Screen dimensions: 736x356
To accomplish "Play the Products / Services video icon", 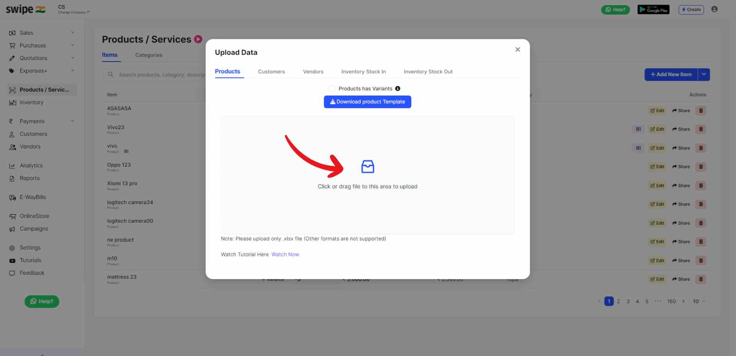I will 198,39.
